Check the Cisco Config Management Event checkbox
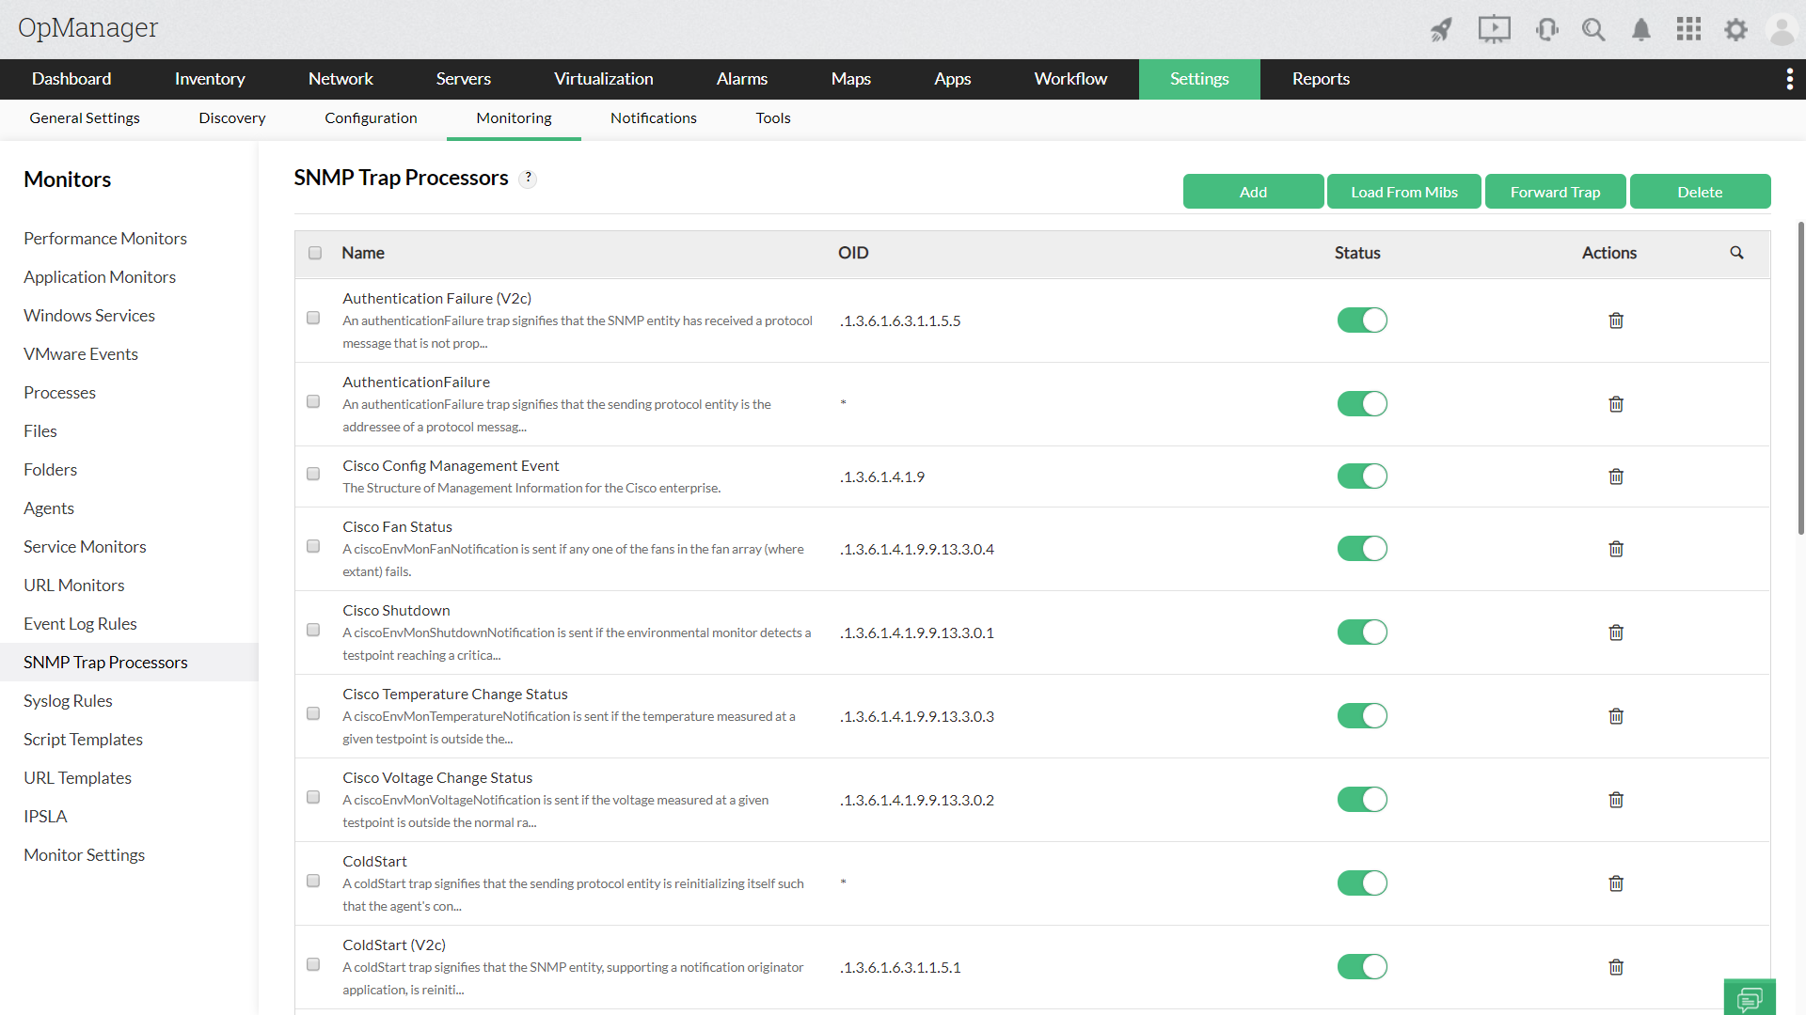This screenshot has height=1015, width=1806. (x=313, y=475)
